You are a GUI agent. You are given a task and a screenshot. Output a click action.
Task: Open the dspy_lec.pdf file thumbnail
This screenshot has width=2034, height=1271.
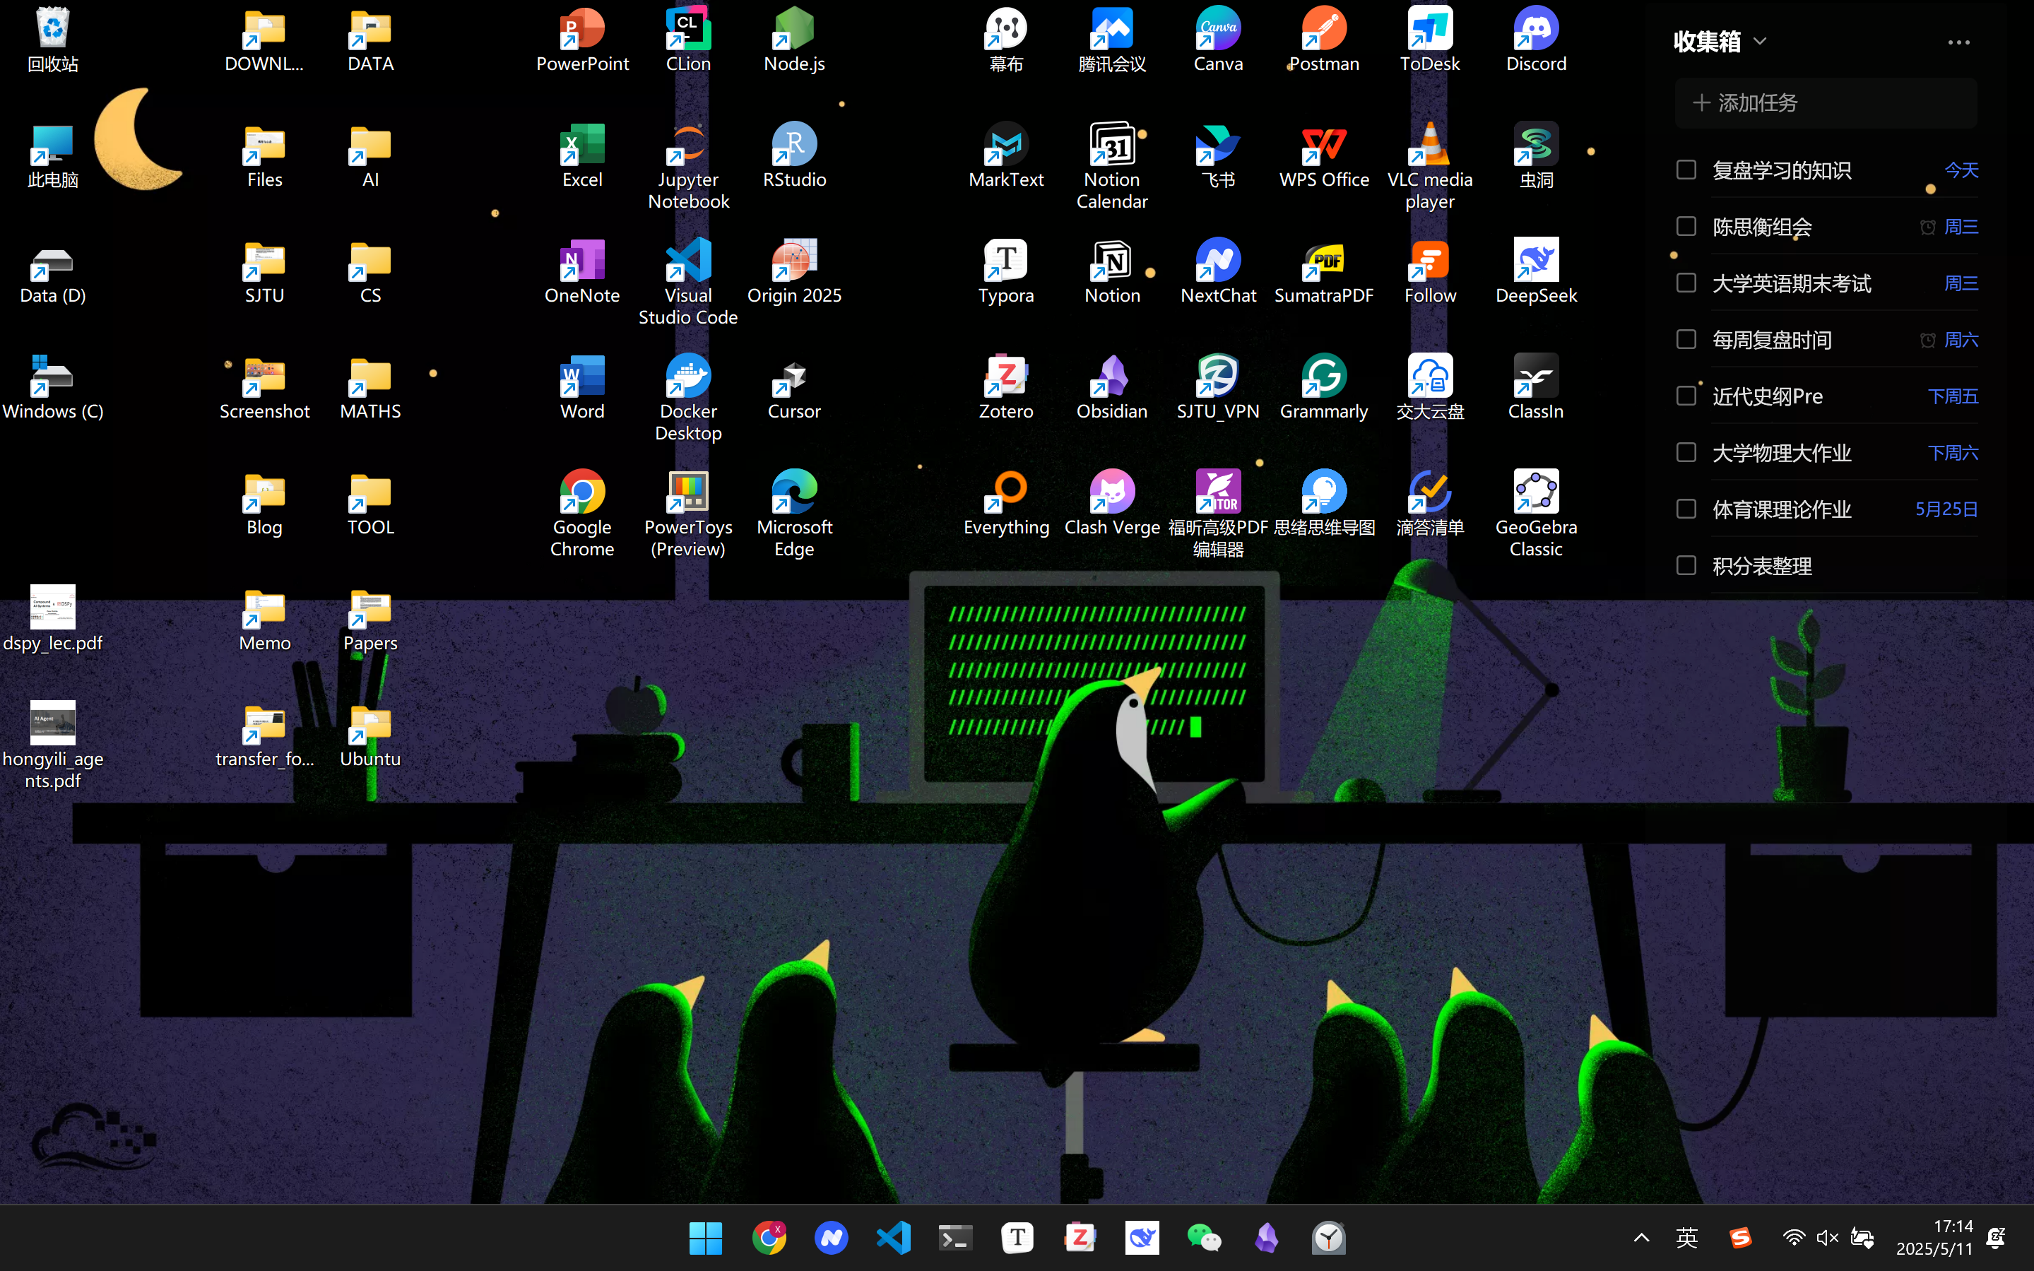[53, 607]
